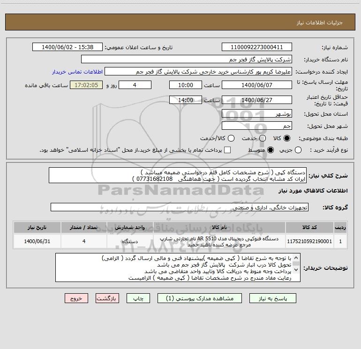Viewport: 361px width, 349px height.
Task: Click the quantity cell showing 4
Action: pyautogui.click(x=84, y=241)
